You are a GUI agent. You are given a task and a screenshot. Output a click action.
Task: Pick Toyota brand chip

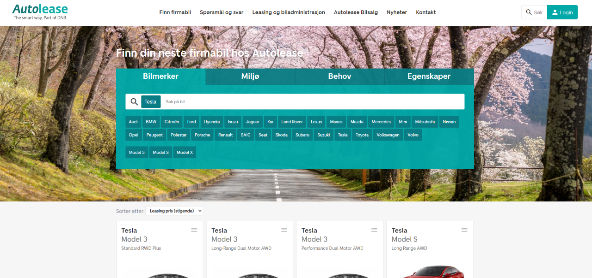(x=362, y=135)
